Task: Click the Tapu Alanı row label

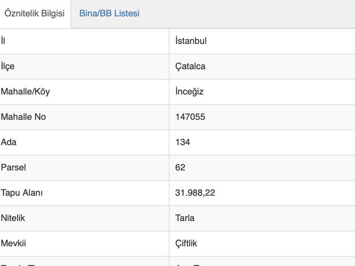Action: [22, 193]
